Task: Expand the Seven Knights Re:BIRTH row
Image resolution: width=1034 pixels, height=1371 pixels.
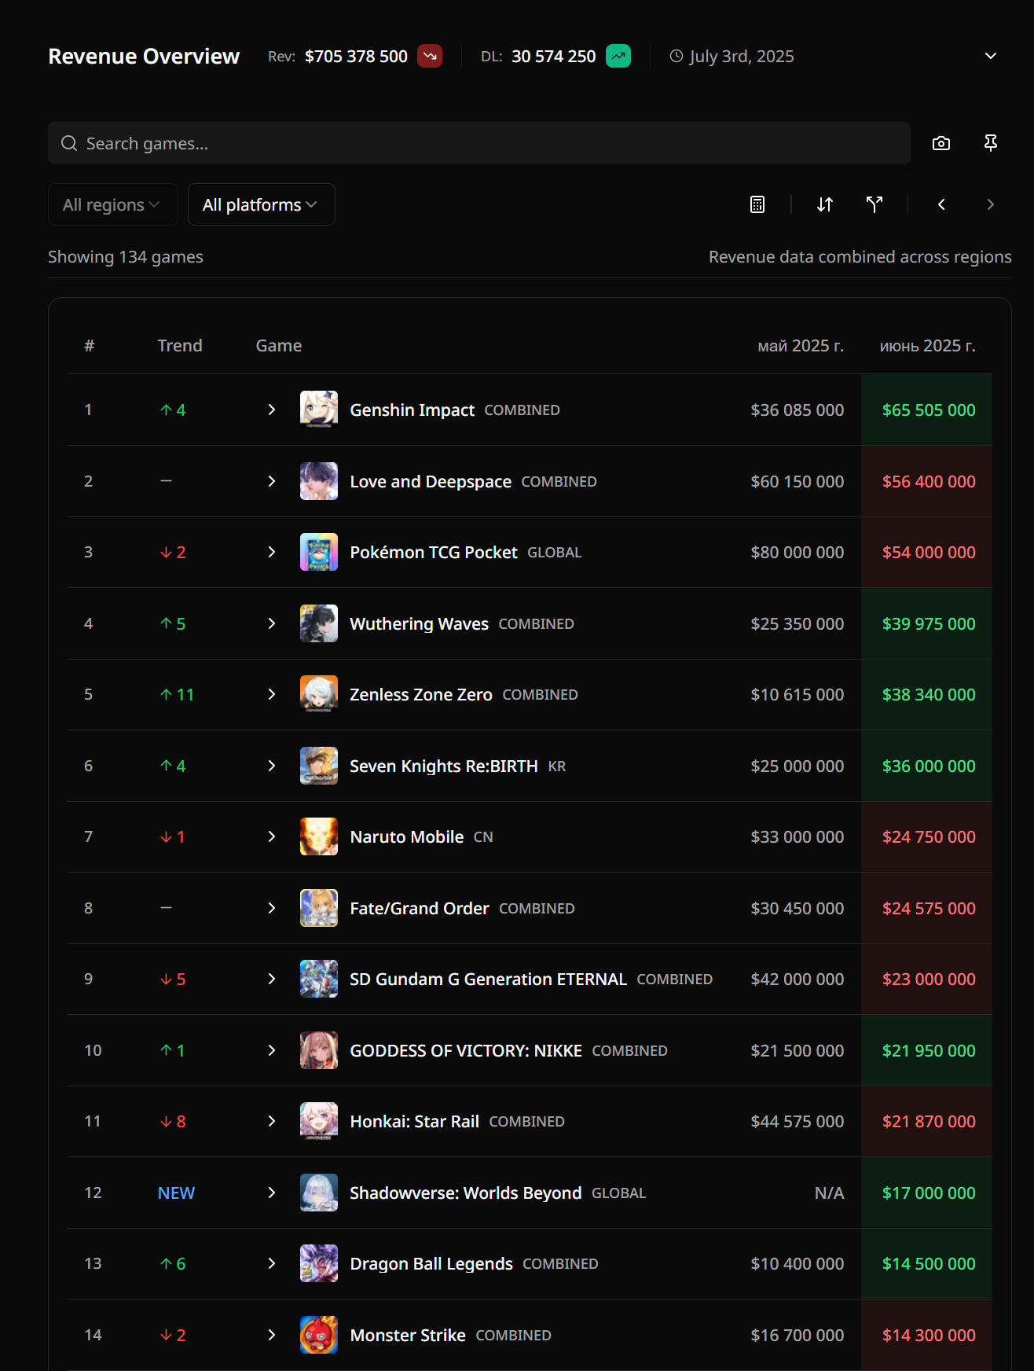Action: pos(272,766)
